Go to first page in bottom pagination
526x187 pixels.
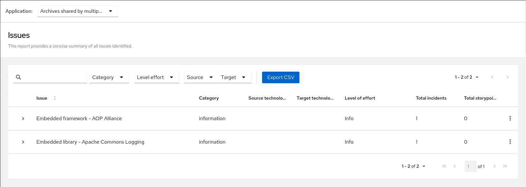coord(444,166)
